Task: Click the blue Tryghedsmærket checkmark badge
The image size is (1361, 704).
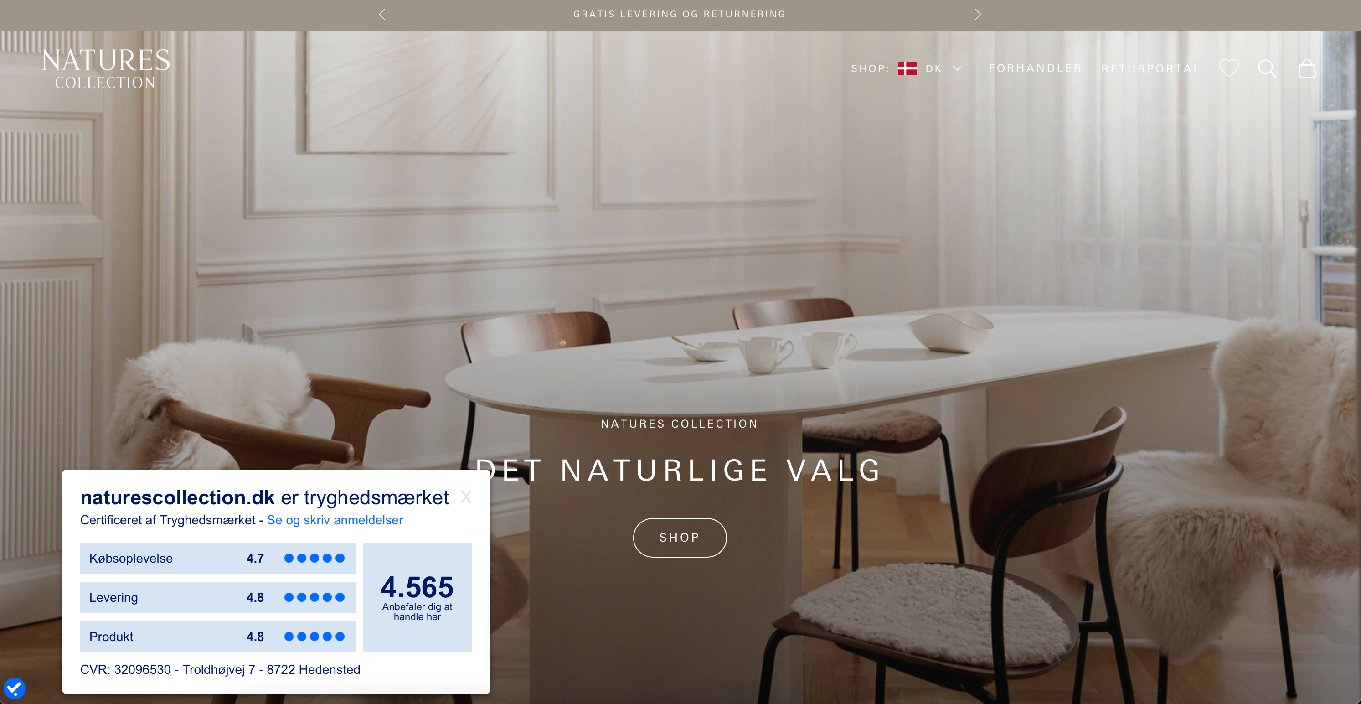Action: (14, 688)
